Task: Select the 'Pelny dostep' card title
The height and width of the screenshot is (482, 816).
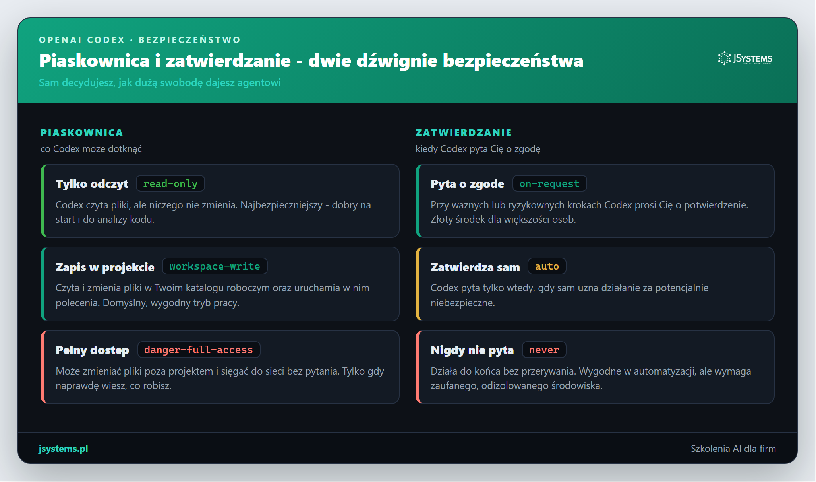Action: point(92,350)
